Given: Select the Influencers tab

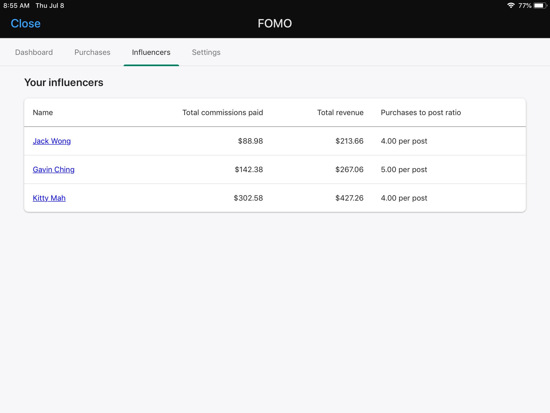Looking at the screenshot, I should (151, 52).
